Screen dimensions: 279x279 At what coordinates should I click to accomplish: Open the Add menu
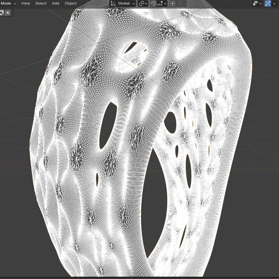56,3
